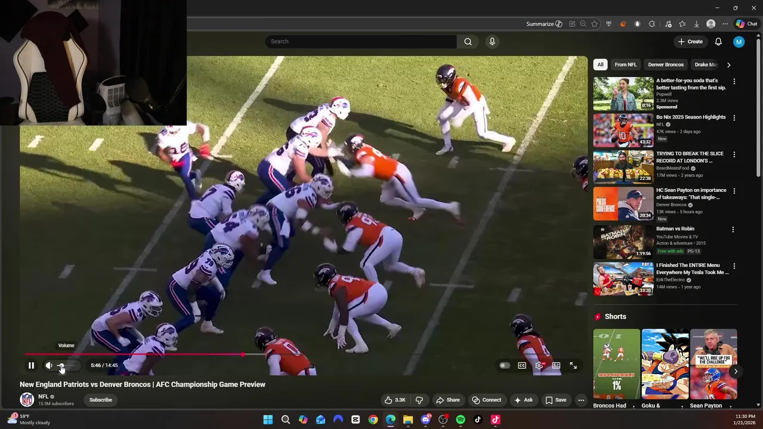
Task: Open Google Chrome from the taskbar
Action: 373,419
